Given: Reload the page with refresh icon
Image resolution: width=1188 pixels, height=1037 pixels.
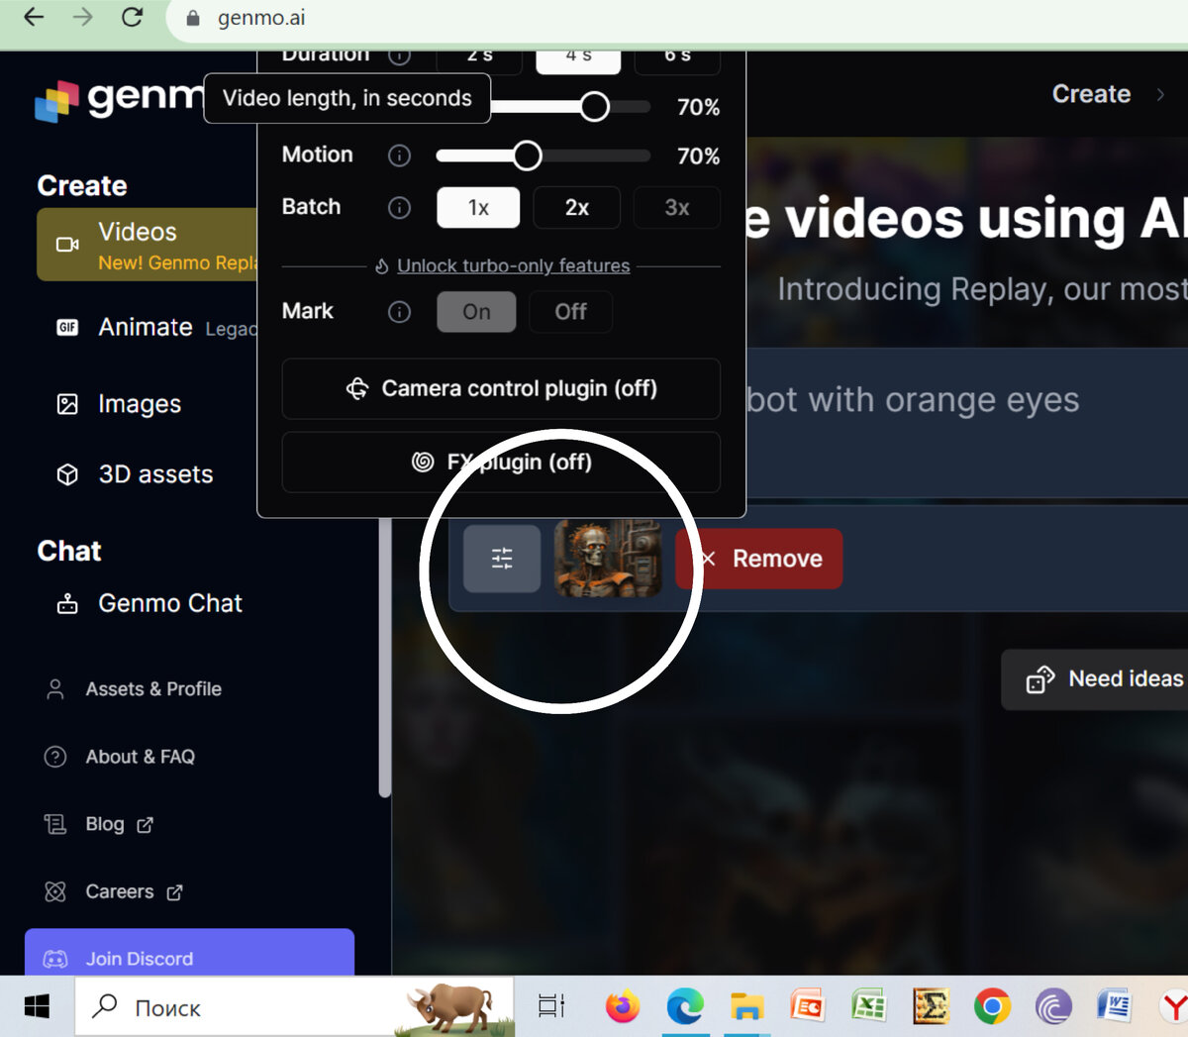Looking at the screenshot, I should (x=132, y=18).
